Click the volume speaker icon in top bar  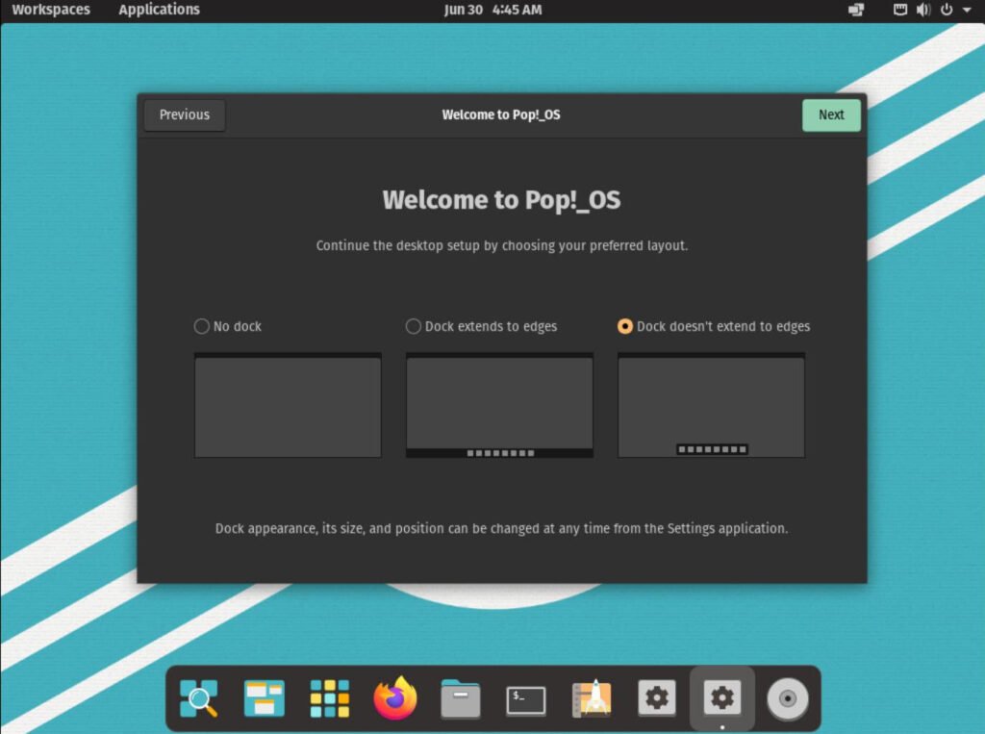click(x=923, y=10)
